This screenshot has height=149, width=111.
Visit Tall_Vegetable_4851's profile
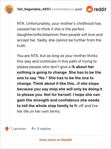click(x=34, y=9)
